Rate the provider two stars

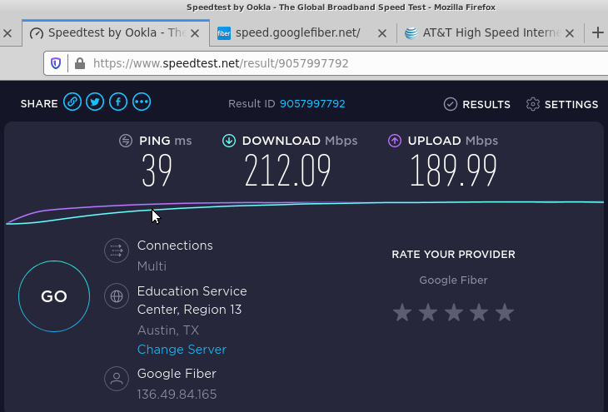click(x=428, y=312)
